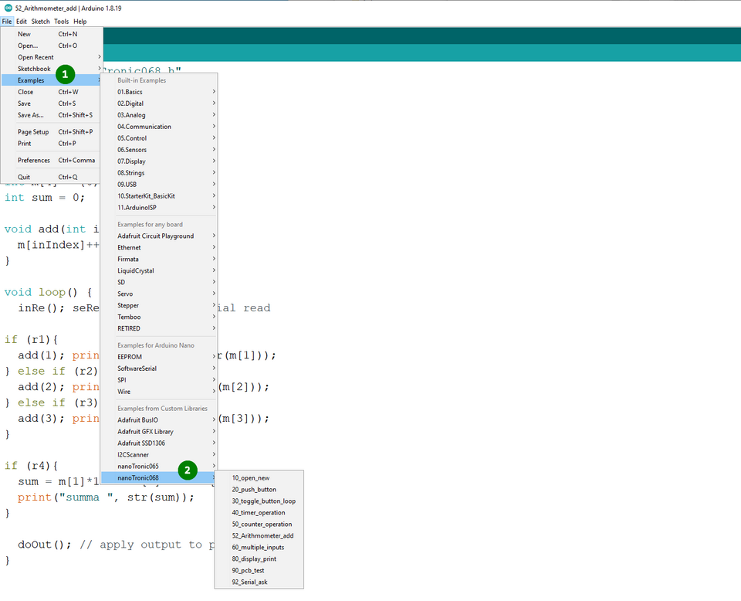The width and height of the screenshot is (741, 601).
Task: Open the Tools menu
Action: (x=61, y=22)
